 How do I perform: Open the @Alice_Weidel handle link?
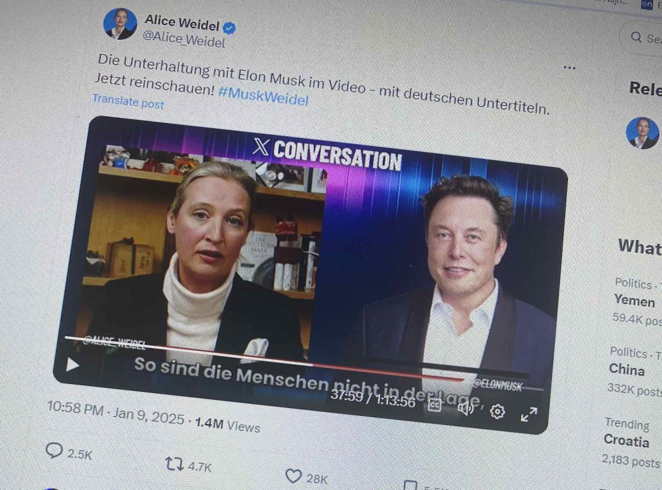(x=184, y=39)
